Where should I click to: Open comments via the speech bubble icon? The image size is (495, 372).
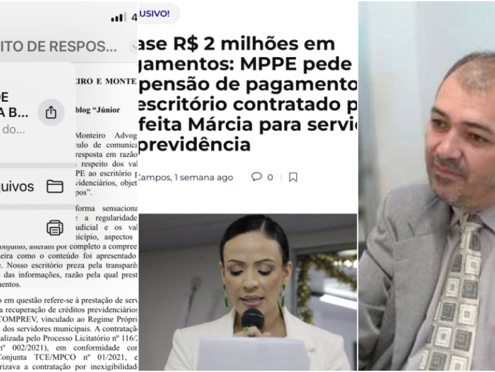(257, 177)
